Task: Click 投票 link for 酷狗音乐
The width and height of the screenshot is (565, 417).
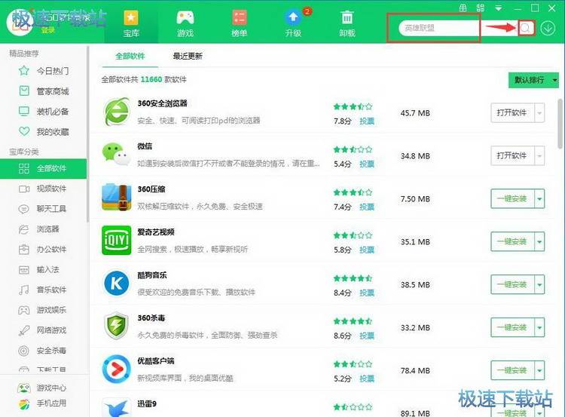Action: point(367,293)
